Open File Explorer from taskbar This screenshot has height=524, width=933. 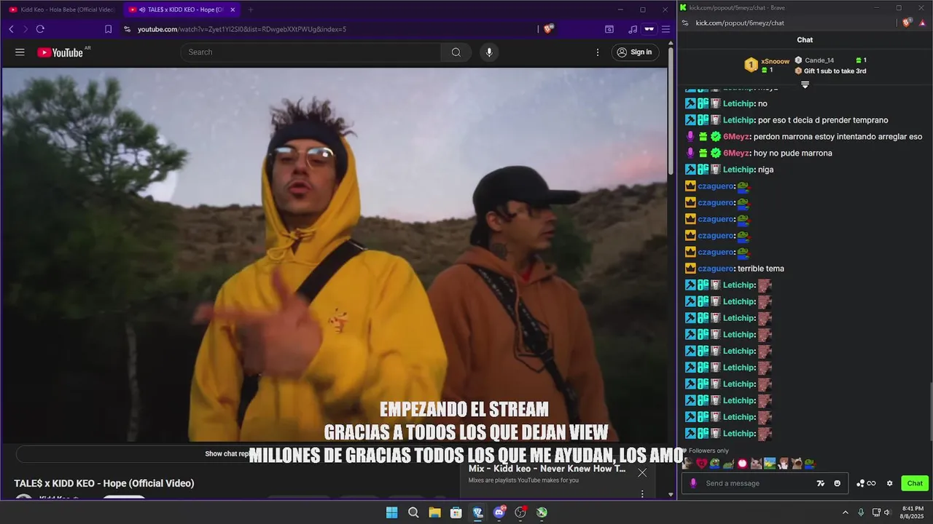[x=434, y=512]
